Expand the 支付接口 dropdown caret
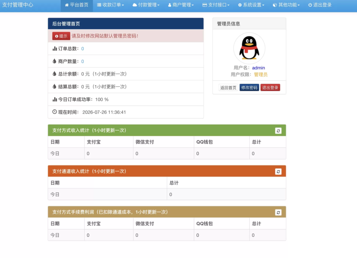Image resolution: width=357 pixels, height=258 pixels. pos(228,5)
